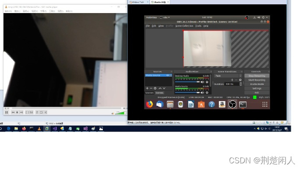Click the OBS Exit button
Viewport: 302px width, 169px height.
(257, 93)
